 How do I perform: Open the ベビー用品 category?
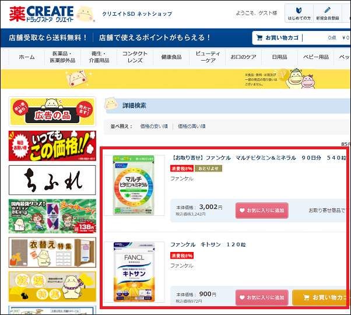tap(316, 57)
